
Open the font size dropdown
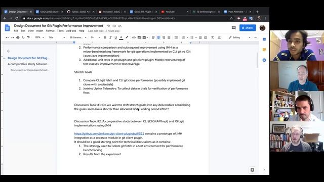(x=96, y=37)
